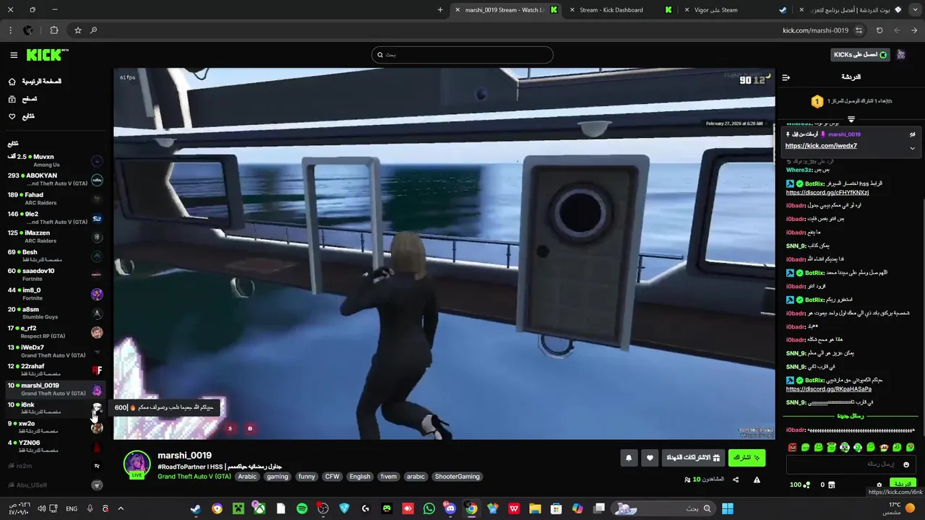Toggle stream notifications with the bell icon
This screenshot has height=520, width=925.
[x=629, y=458]
